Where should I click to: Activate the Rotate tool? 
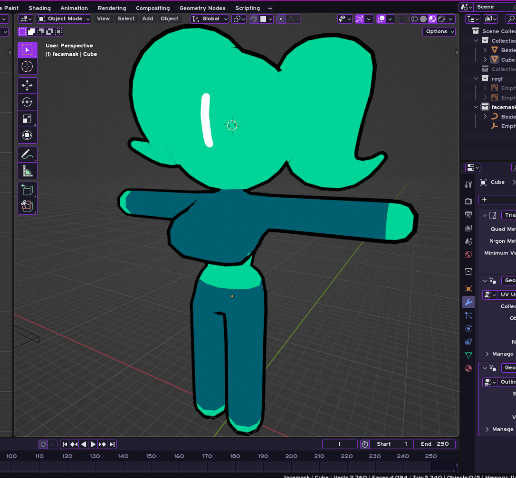coord(27,102)
